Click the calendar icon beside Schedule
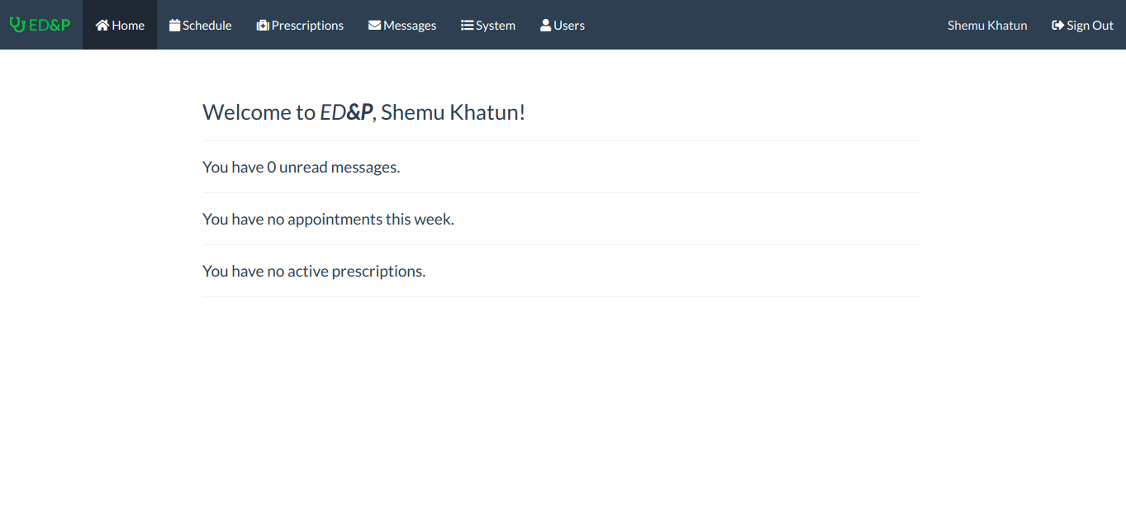 pos(174,26)
